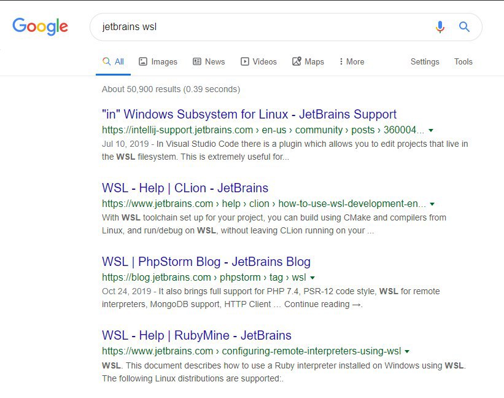Screen dimensions: 504x398
Task: Open "in" Windows Subsystem for Linux result
Action: click(x=249, y=114)
